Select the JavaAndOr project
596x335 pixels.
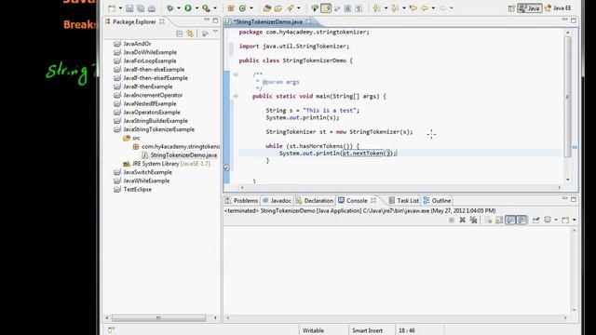132,44
